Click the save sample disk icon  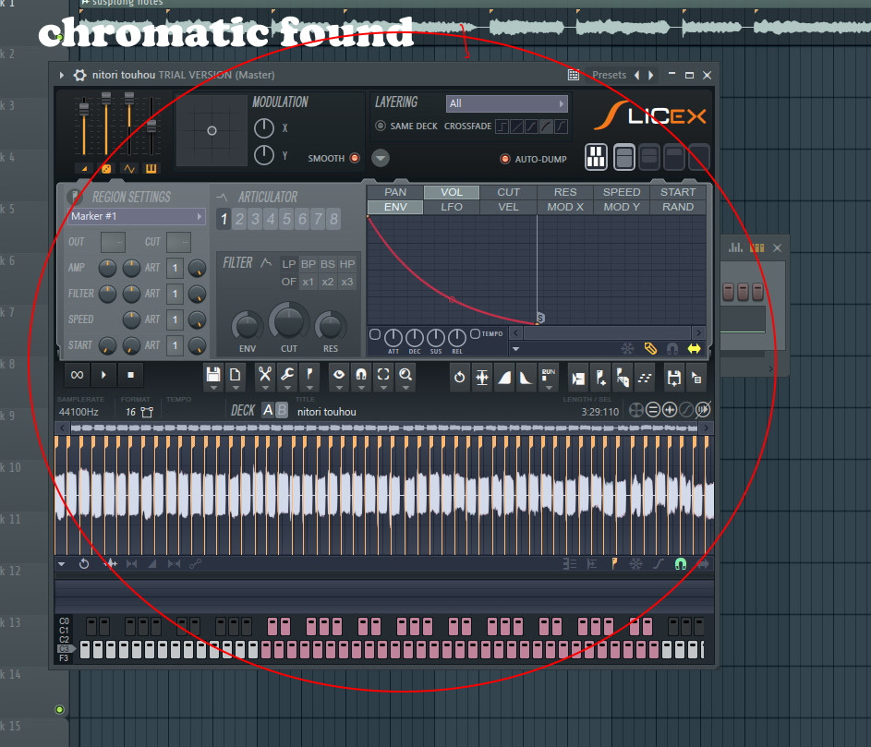[x=213, y=375]
